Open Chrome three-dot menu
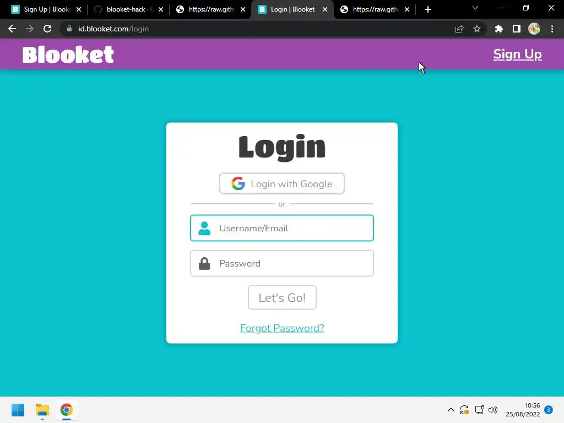The width and height of the screenshot is (564, 423). click(552, 29)
